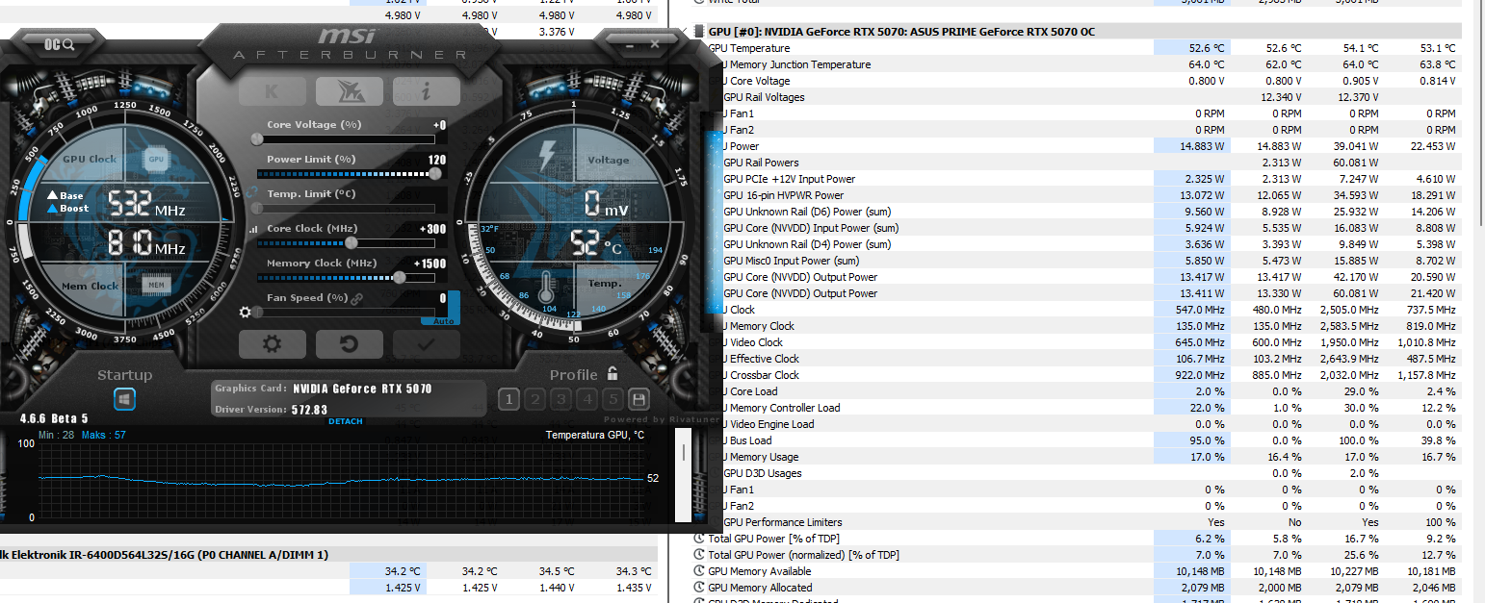Click the Core Voltage slider handle
This screenshot has width=1485, height=603.
point(257,139)
